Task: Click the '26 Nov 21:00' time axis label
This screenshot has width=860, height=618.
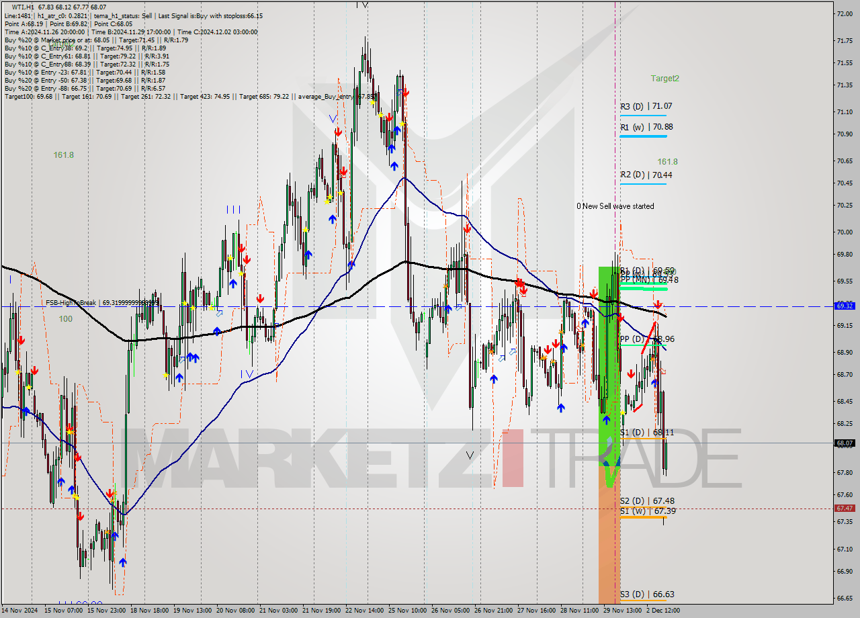Action: click(494, 611)
